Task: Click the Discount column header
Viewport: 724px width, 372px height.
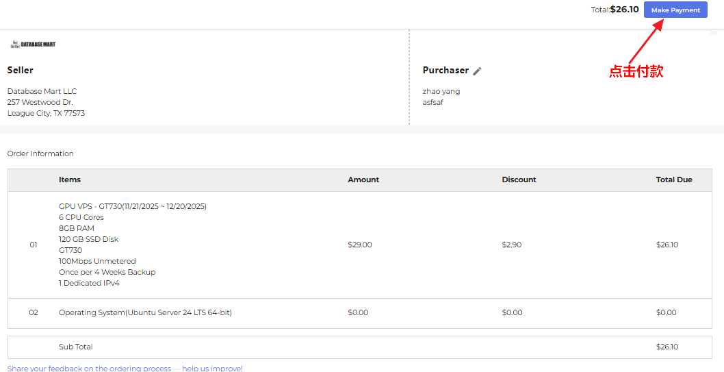Action: [x=519, y=179]
